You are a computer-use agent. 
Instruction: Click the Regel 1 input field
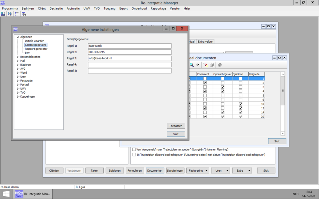coord(130,46)
